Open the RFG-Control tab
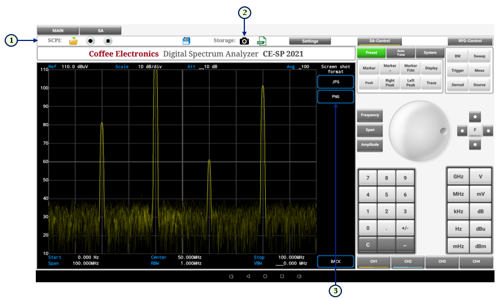 click(x=470, y=41)
